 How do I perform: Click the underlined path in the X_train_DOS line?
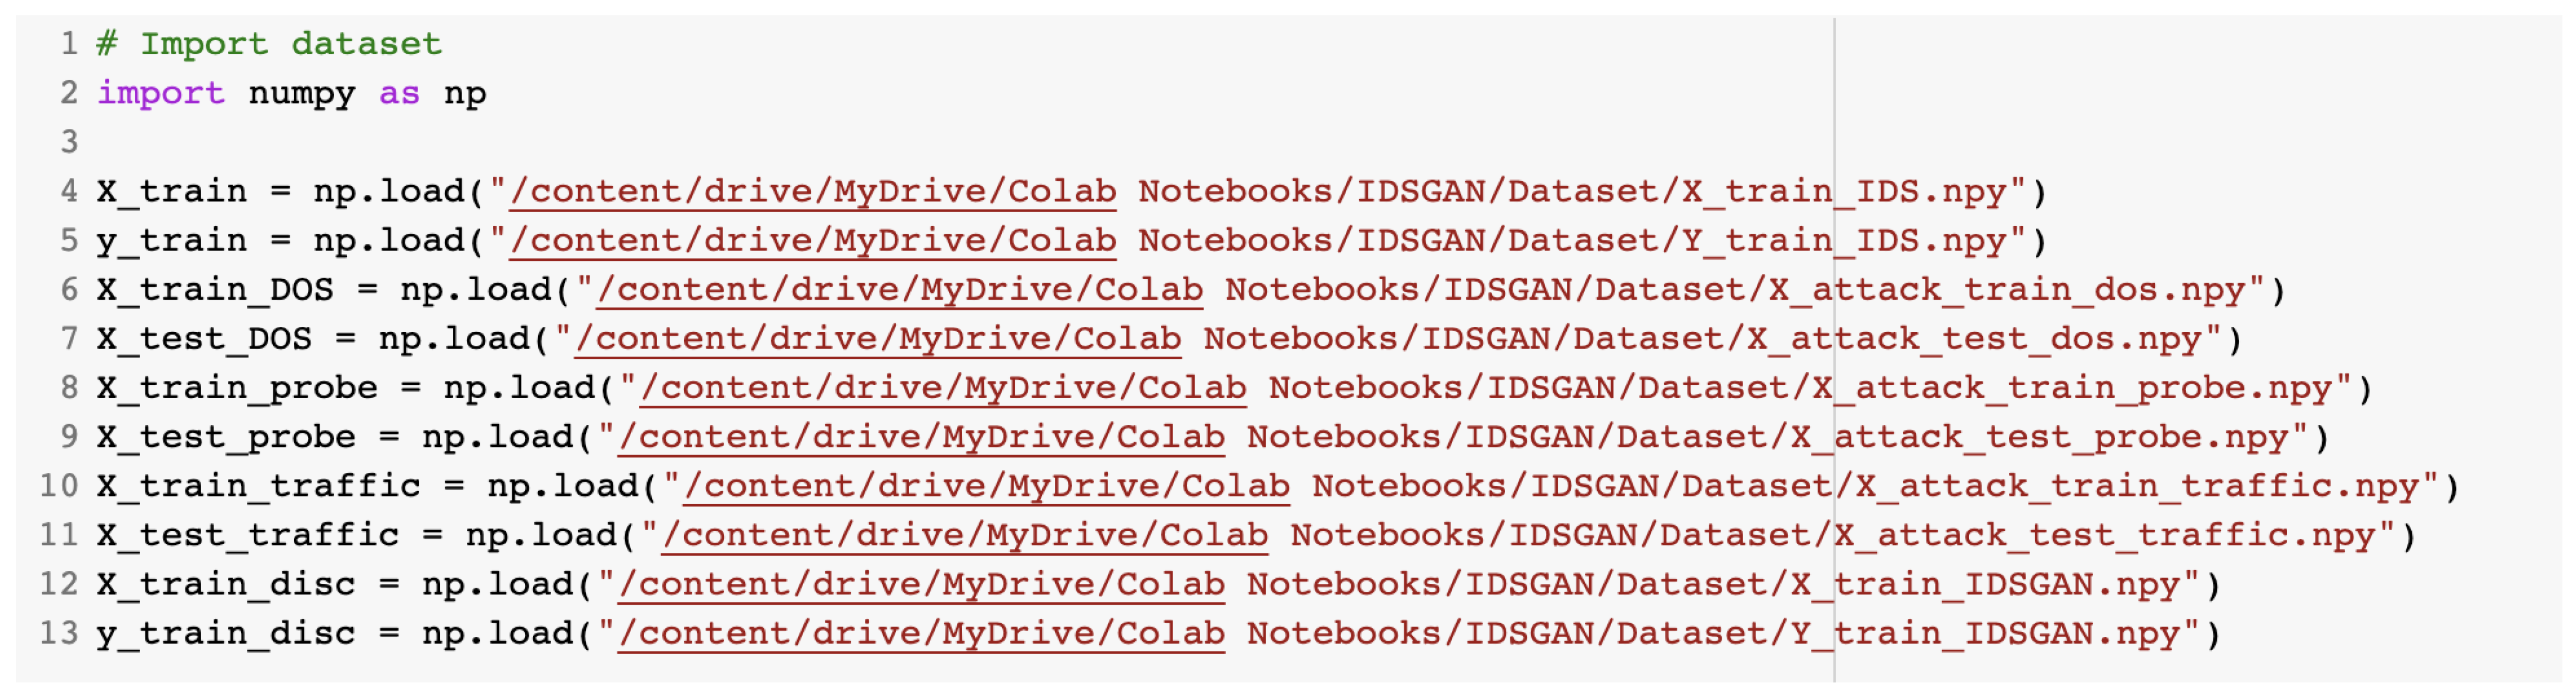899,289
